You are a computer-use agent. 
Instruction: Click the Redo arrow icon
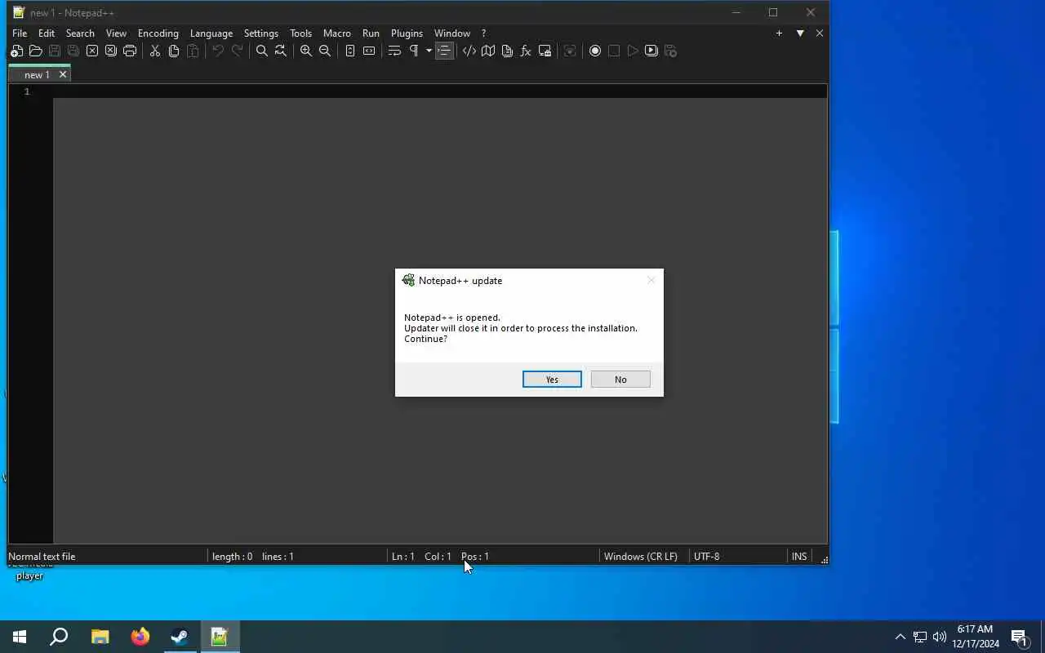[237, 51]
